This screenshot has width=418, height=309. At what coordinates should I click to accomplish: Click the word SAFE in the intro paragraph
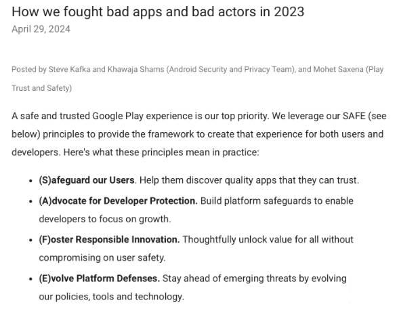coord(354,116)
